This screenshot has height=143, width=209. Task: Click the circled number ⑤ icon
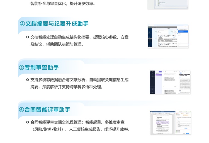click(x=21, y=67)
